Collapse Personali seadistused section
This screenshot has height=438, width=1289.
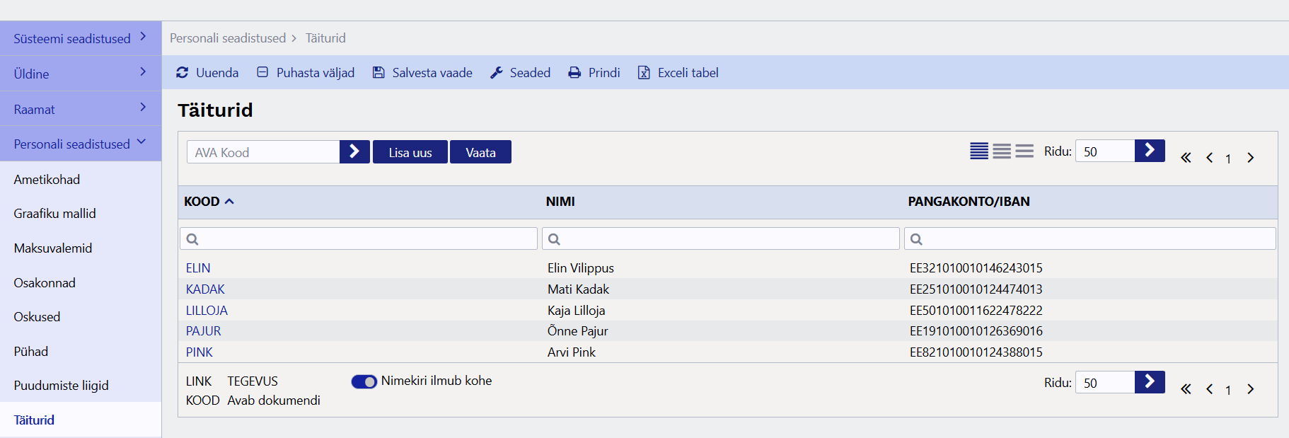pyautogui.click(x=81, y=144)
